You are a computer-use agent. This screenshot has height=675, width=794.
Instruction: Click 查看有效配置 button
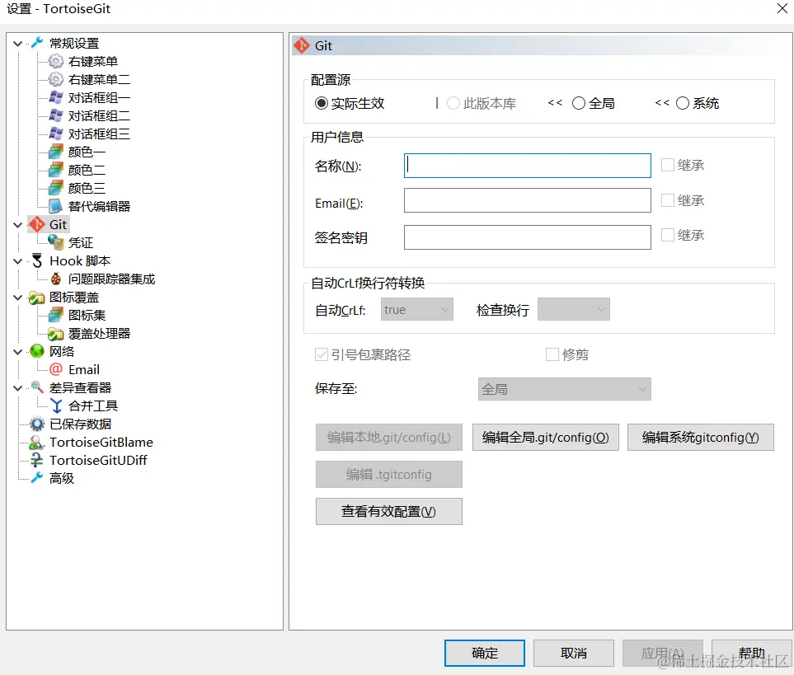(389, 511)
